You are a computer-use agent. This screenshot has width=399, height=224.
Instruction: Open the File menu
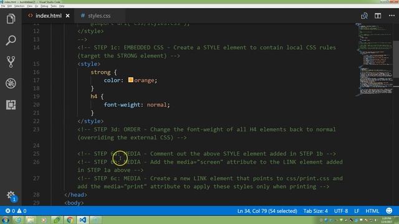click(3, 6)
